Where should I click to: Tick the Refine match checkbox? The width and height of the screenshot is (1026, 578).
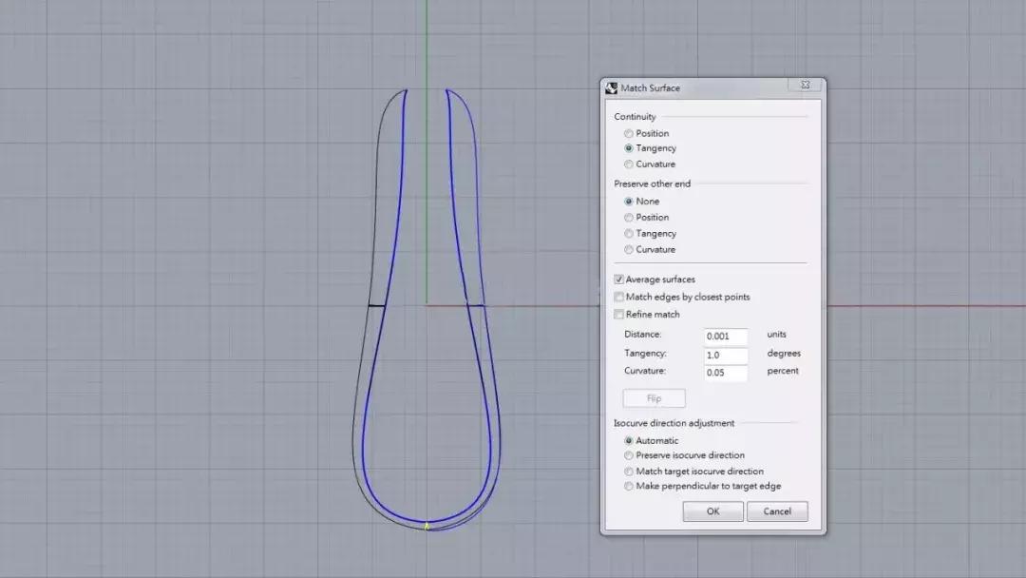coord(619,315)
